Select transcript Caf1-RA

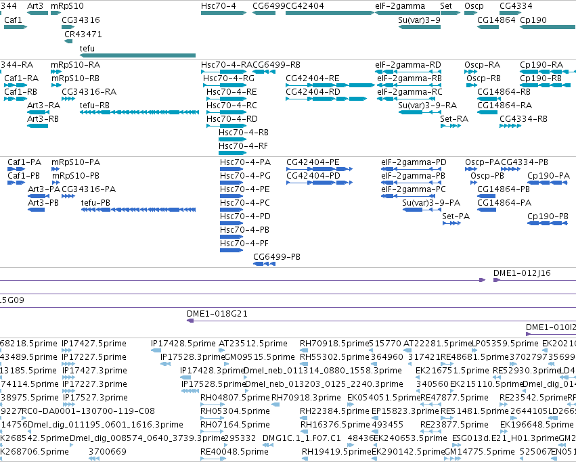pyautogui.click(x=16, y=85)
